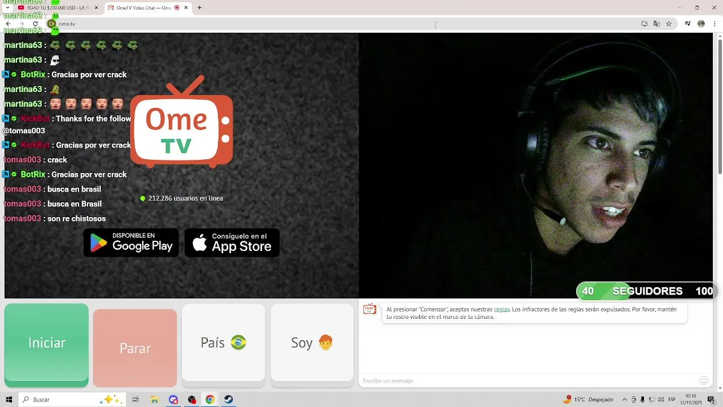Screen dimensions: 723x407
Task: Click tomas003 message 'busca en brasil' in lowercase
Action: click(x=53, y=189)
